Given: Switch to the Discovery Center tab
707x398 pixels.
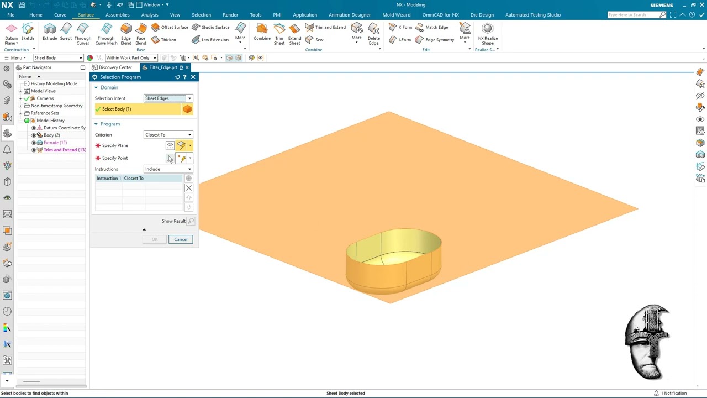Looking at the screenshot, I should point(112,67).
